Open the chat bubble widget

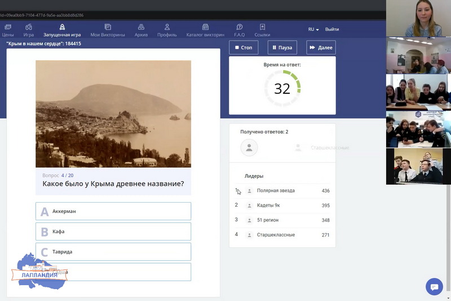(x=434, y=286)
